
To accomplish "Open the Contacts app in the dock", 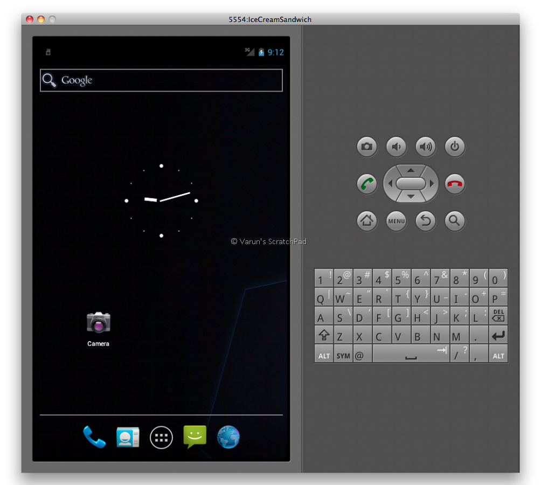I will [128, 437].
